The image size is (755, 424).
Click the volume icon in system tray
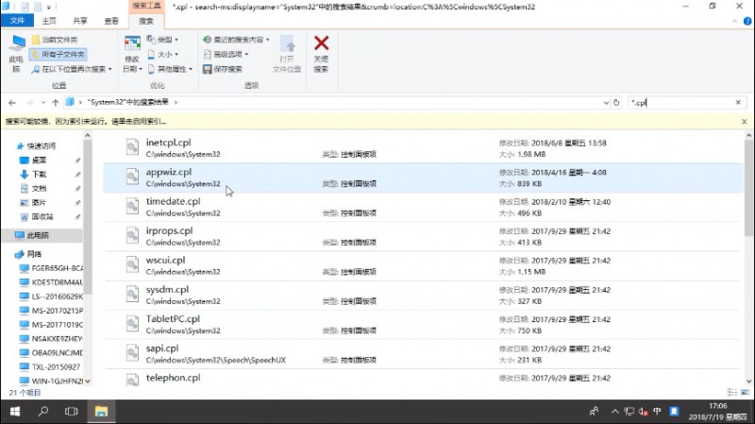[643, 412]
